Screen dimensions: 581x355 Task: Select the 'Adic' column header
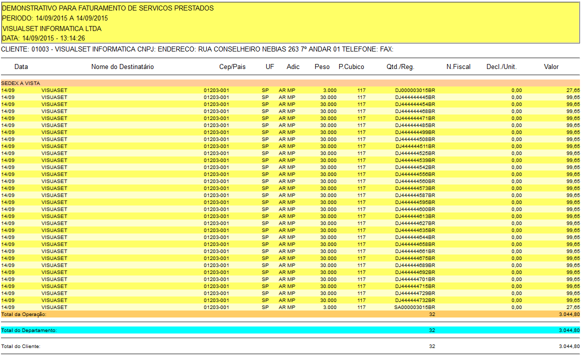click(x=293, y=67)
